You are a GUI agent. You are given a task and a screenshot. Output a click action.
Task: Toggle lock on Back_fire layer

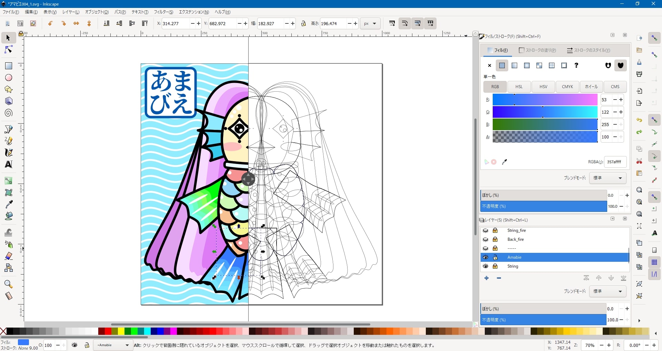[x=495, y=239]
